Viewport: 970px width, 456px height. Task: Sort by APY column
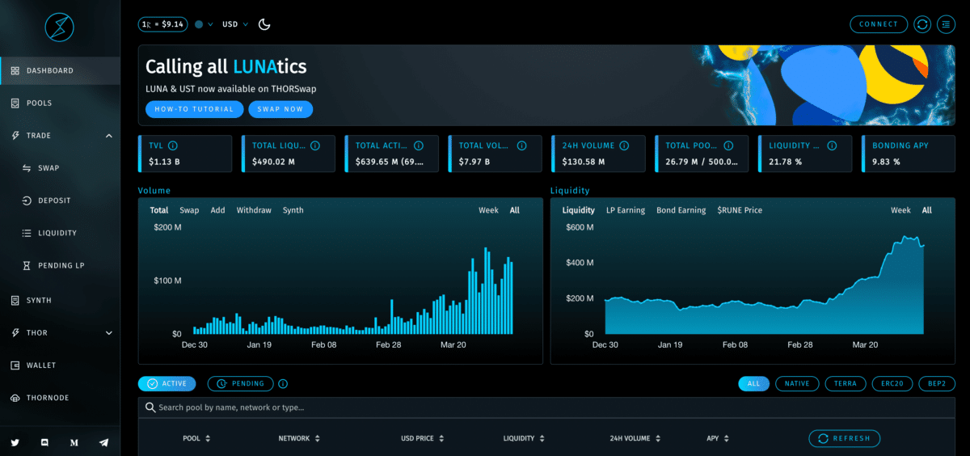[x=717, y=438]
